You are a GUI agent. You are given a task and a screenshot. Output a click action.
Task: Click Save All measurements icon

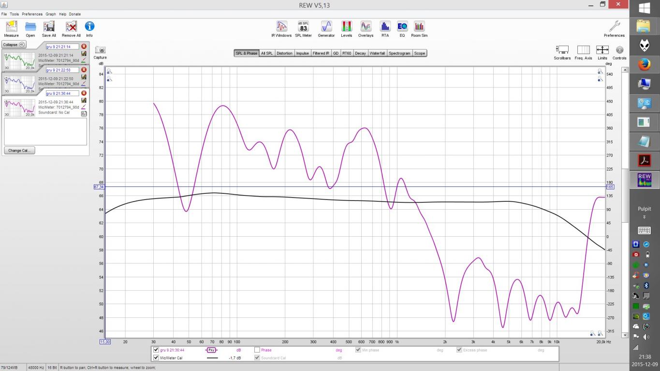point(49,29)
